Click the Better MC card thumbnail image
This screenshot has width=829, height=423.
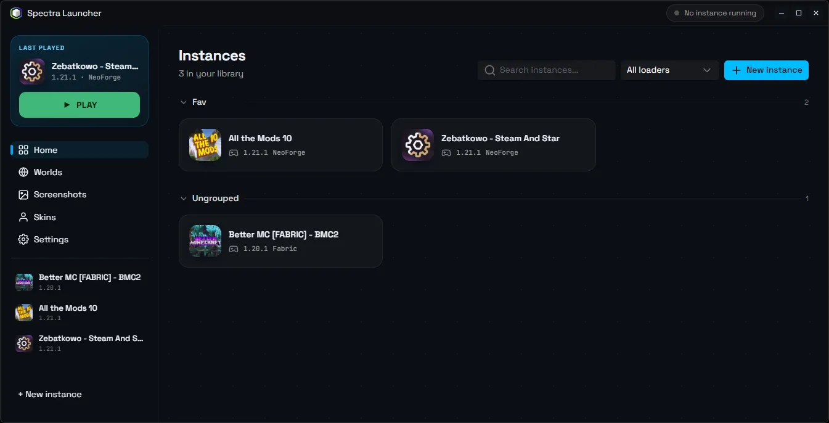(x=205, y=241)
